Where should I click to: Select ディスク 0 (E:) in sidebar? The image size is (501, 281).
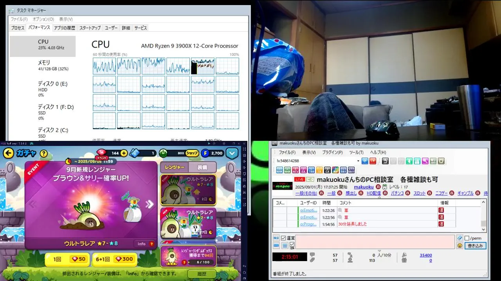point(43,89)
